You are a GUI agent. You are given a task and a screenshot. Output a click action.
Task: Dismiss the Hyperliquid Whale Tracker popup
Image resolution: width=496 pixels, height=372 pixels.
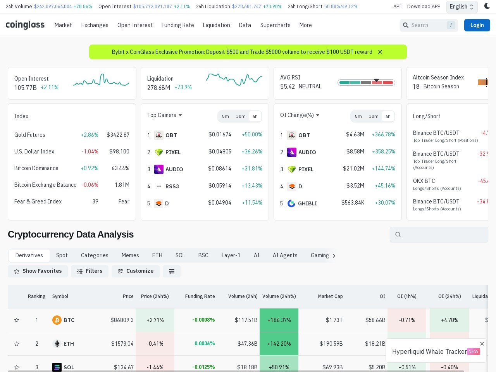coord(482,344)
